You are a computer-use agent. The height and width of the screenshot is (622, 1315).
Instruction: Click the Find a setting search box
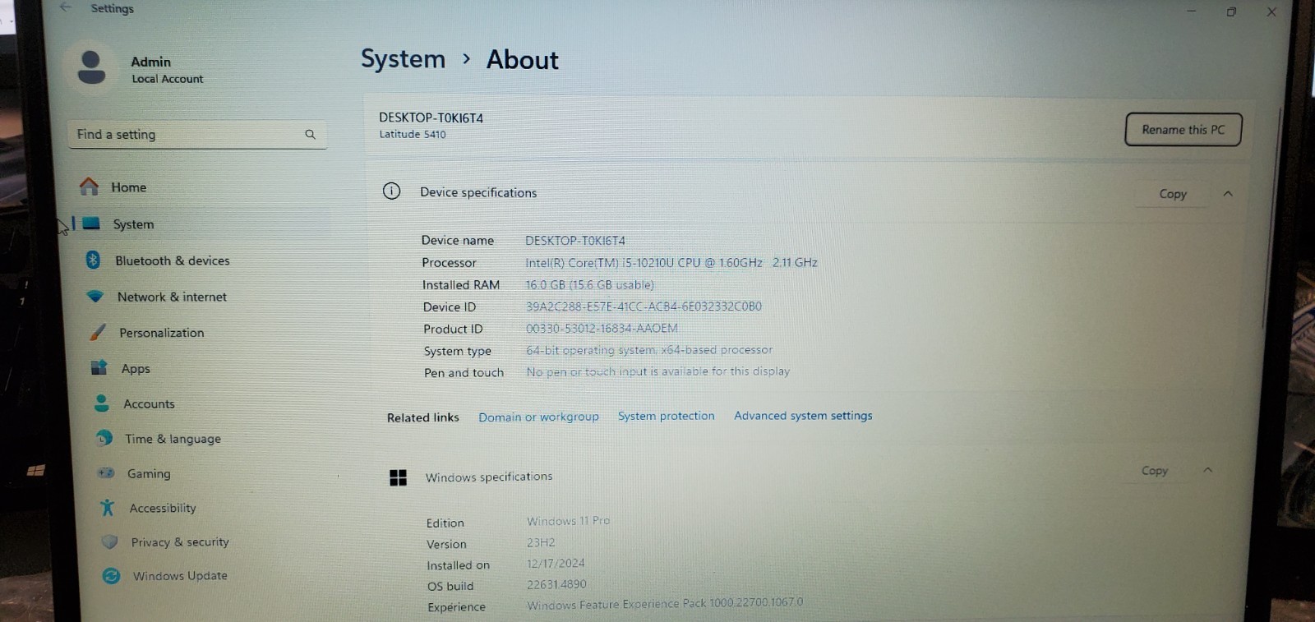coord(196,134)
